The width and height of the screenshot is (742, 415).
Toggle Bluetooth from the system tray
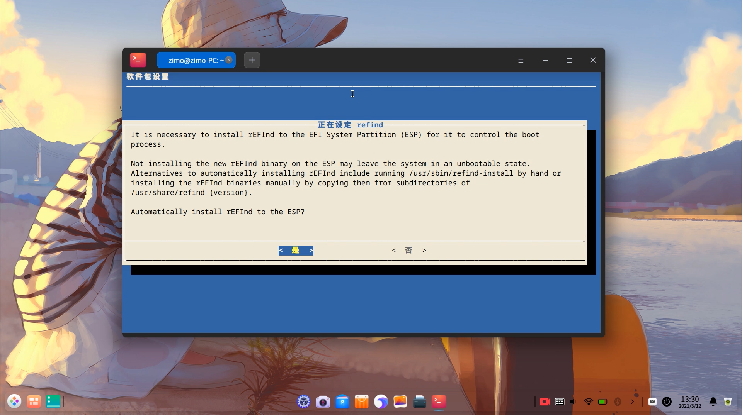(x=618, y=401)
